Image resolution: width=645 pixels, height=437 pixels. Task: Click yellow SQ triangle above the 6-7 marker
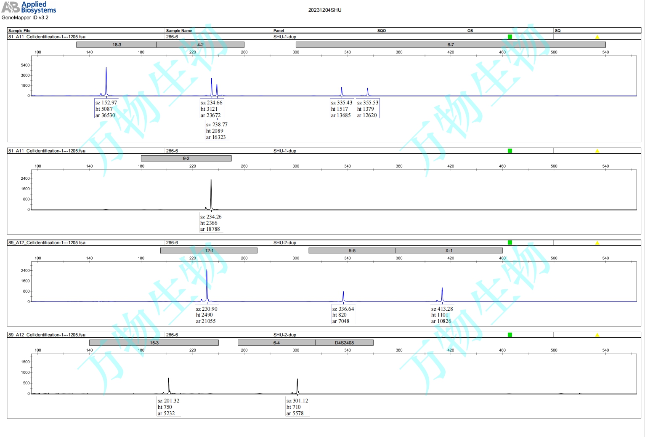(597, 37)
